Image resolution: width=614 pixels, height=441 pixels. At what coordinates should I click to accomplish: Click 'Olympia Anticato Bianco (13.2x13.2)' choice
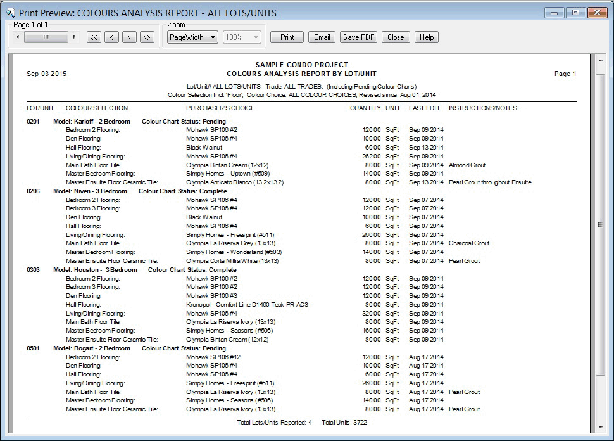(x=235, y=182)
